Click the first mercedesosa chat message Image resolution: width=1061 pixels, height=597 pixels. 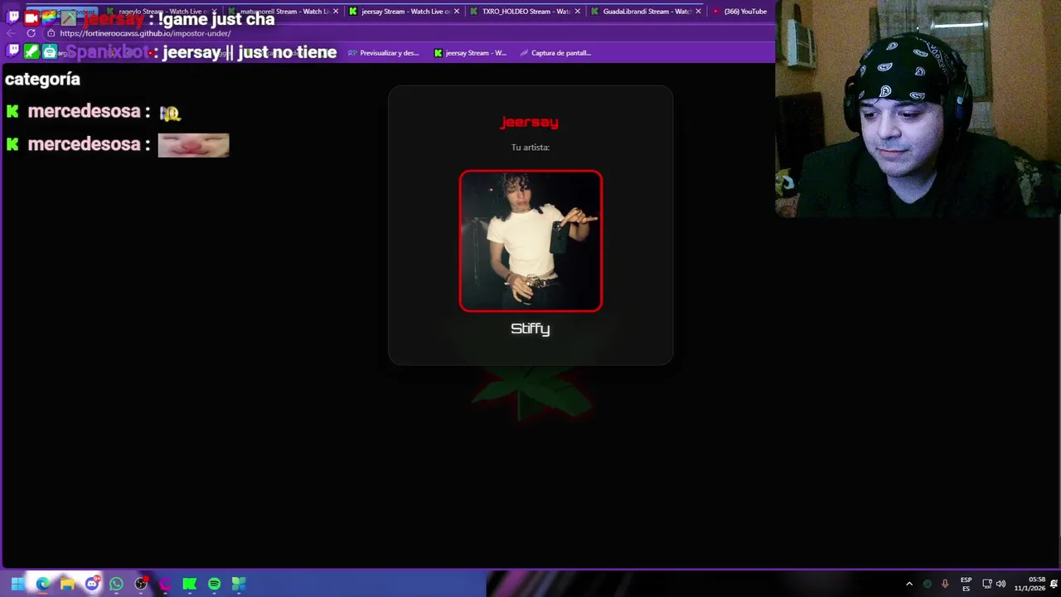tap(94, 112)
